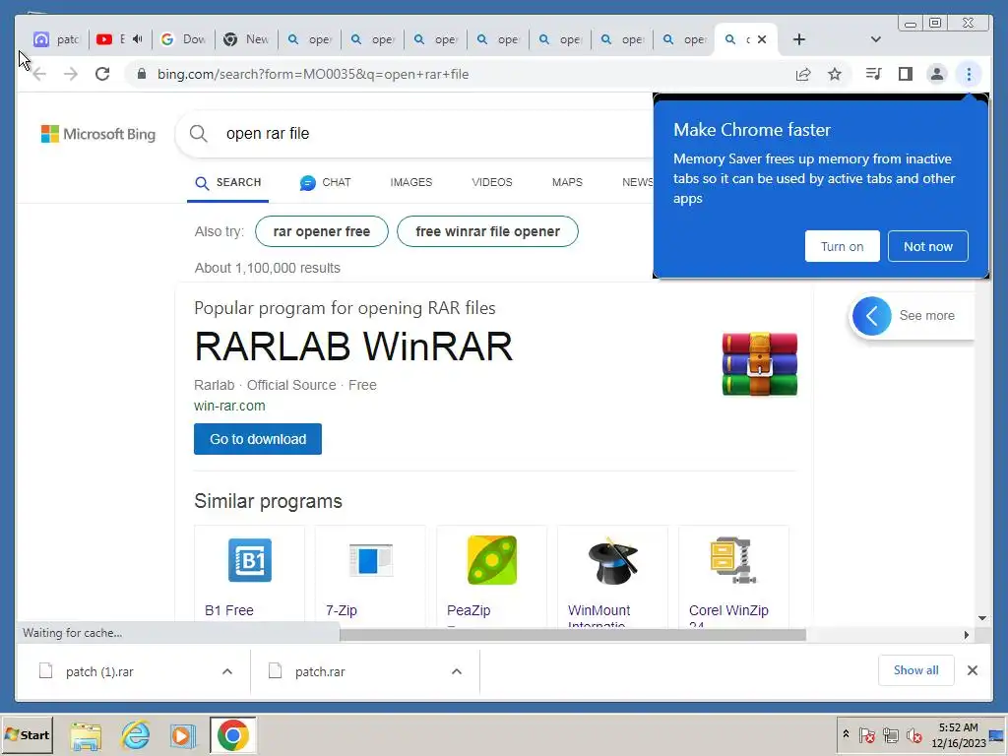Click the forward navigation arrow
1008x756 pixels.
pyautogui.click(x=71, y=74)
